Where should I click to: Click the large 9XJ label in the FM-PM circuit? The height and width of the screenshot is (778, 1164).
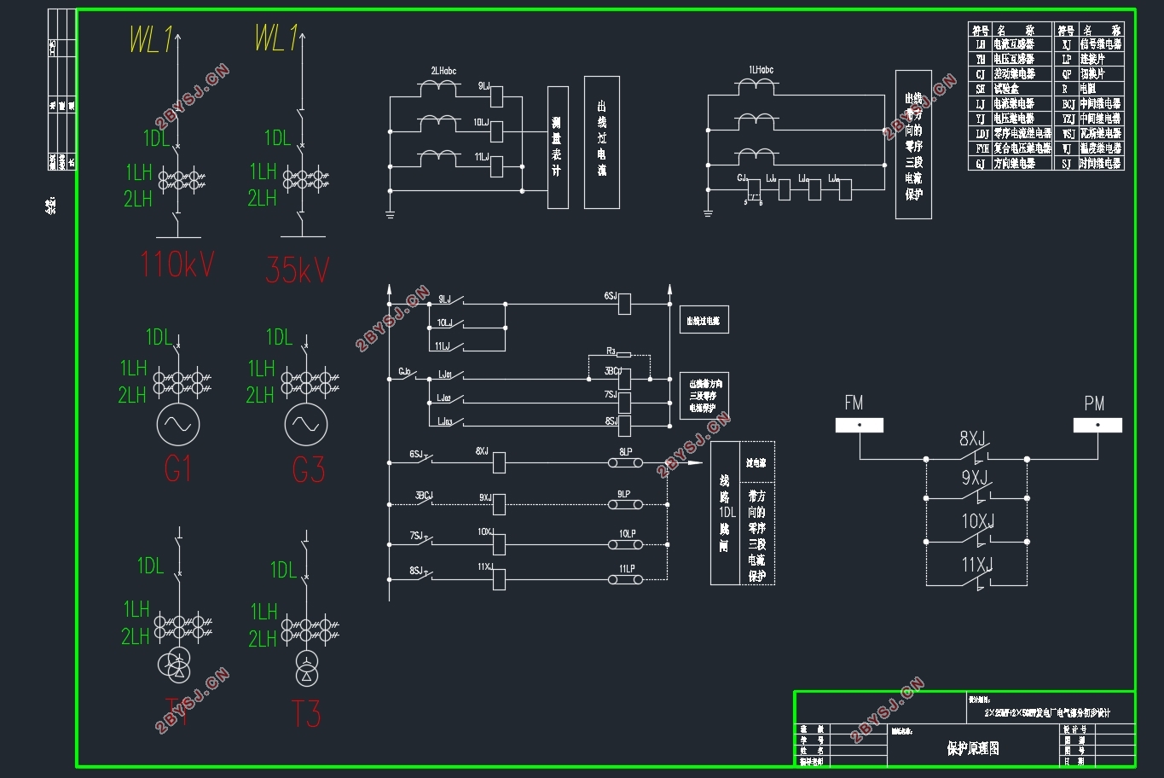(976, 478)
